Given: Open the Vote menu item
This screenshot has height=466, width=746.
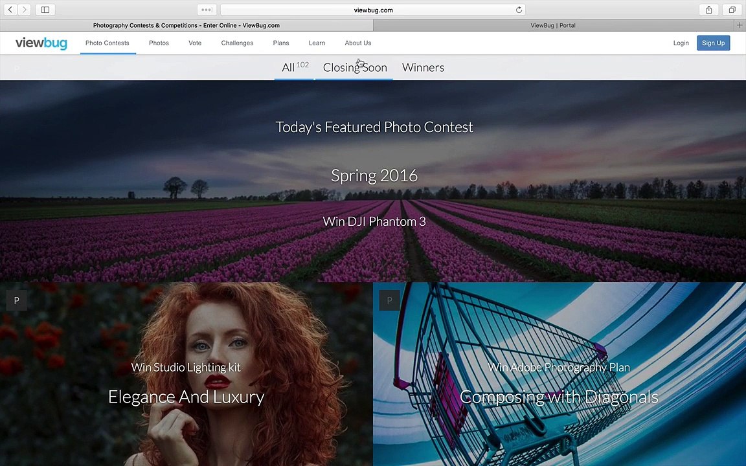Looking at the screenshot, I should click(x=195, y=43).
